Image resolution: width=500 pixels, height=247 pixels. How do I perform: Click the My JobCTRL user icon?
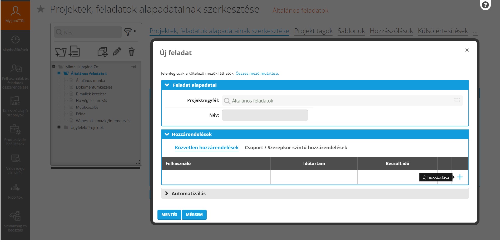[15, 11]
